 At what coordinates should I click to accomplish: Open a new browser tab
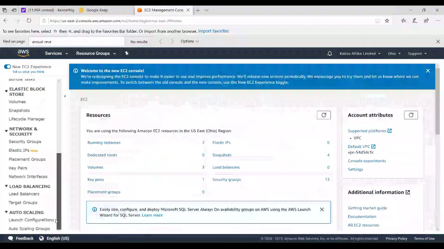(198, 10)
